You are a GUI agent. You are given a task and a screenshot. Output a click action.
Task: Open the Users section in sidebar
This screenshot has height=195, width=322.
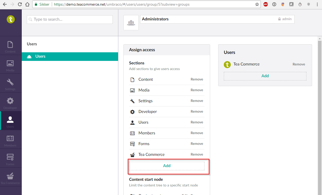click(x=11, y=121)
